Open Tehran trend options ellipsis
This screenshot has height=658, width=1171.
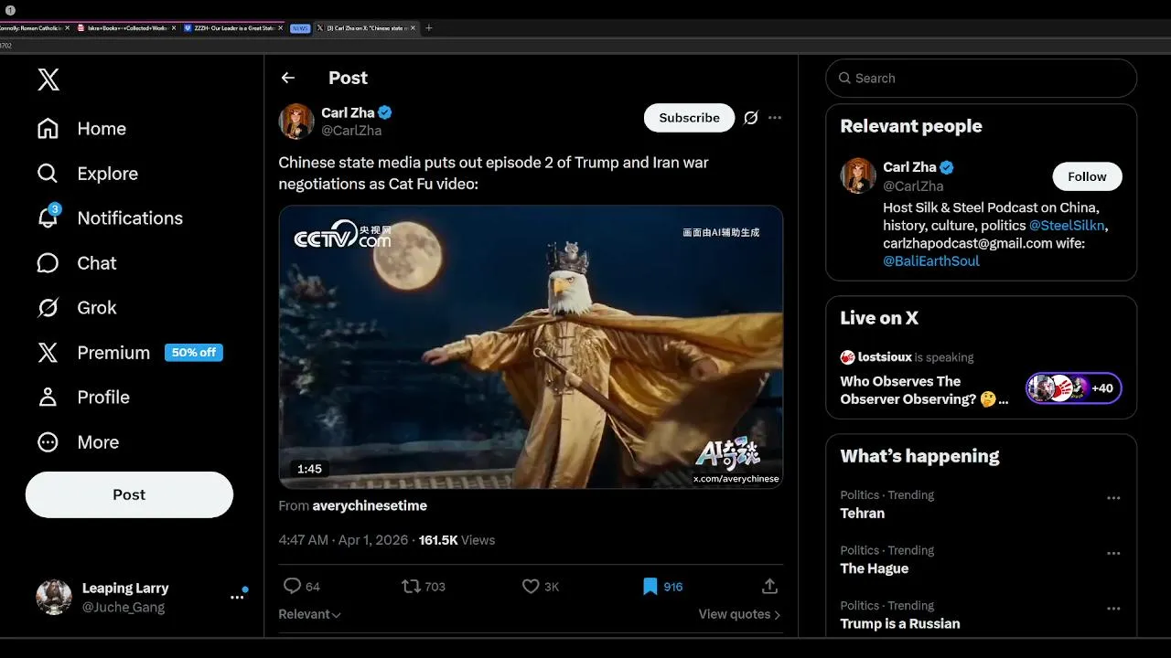[x=1113, y=498]
